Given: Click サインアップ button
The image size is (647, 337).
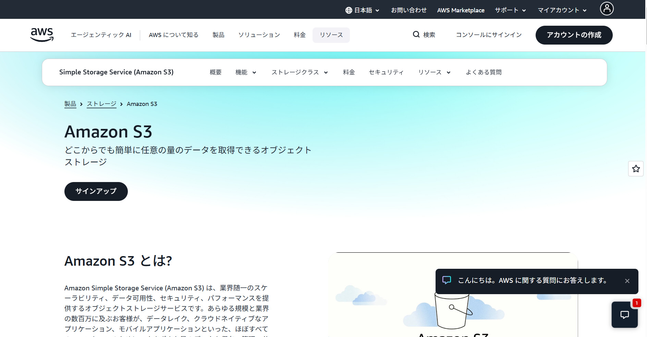Looking at the screenshot, I should point(96,191).
